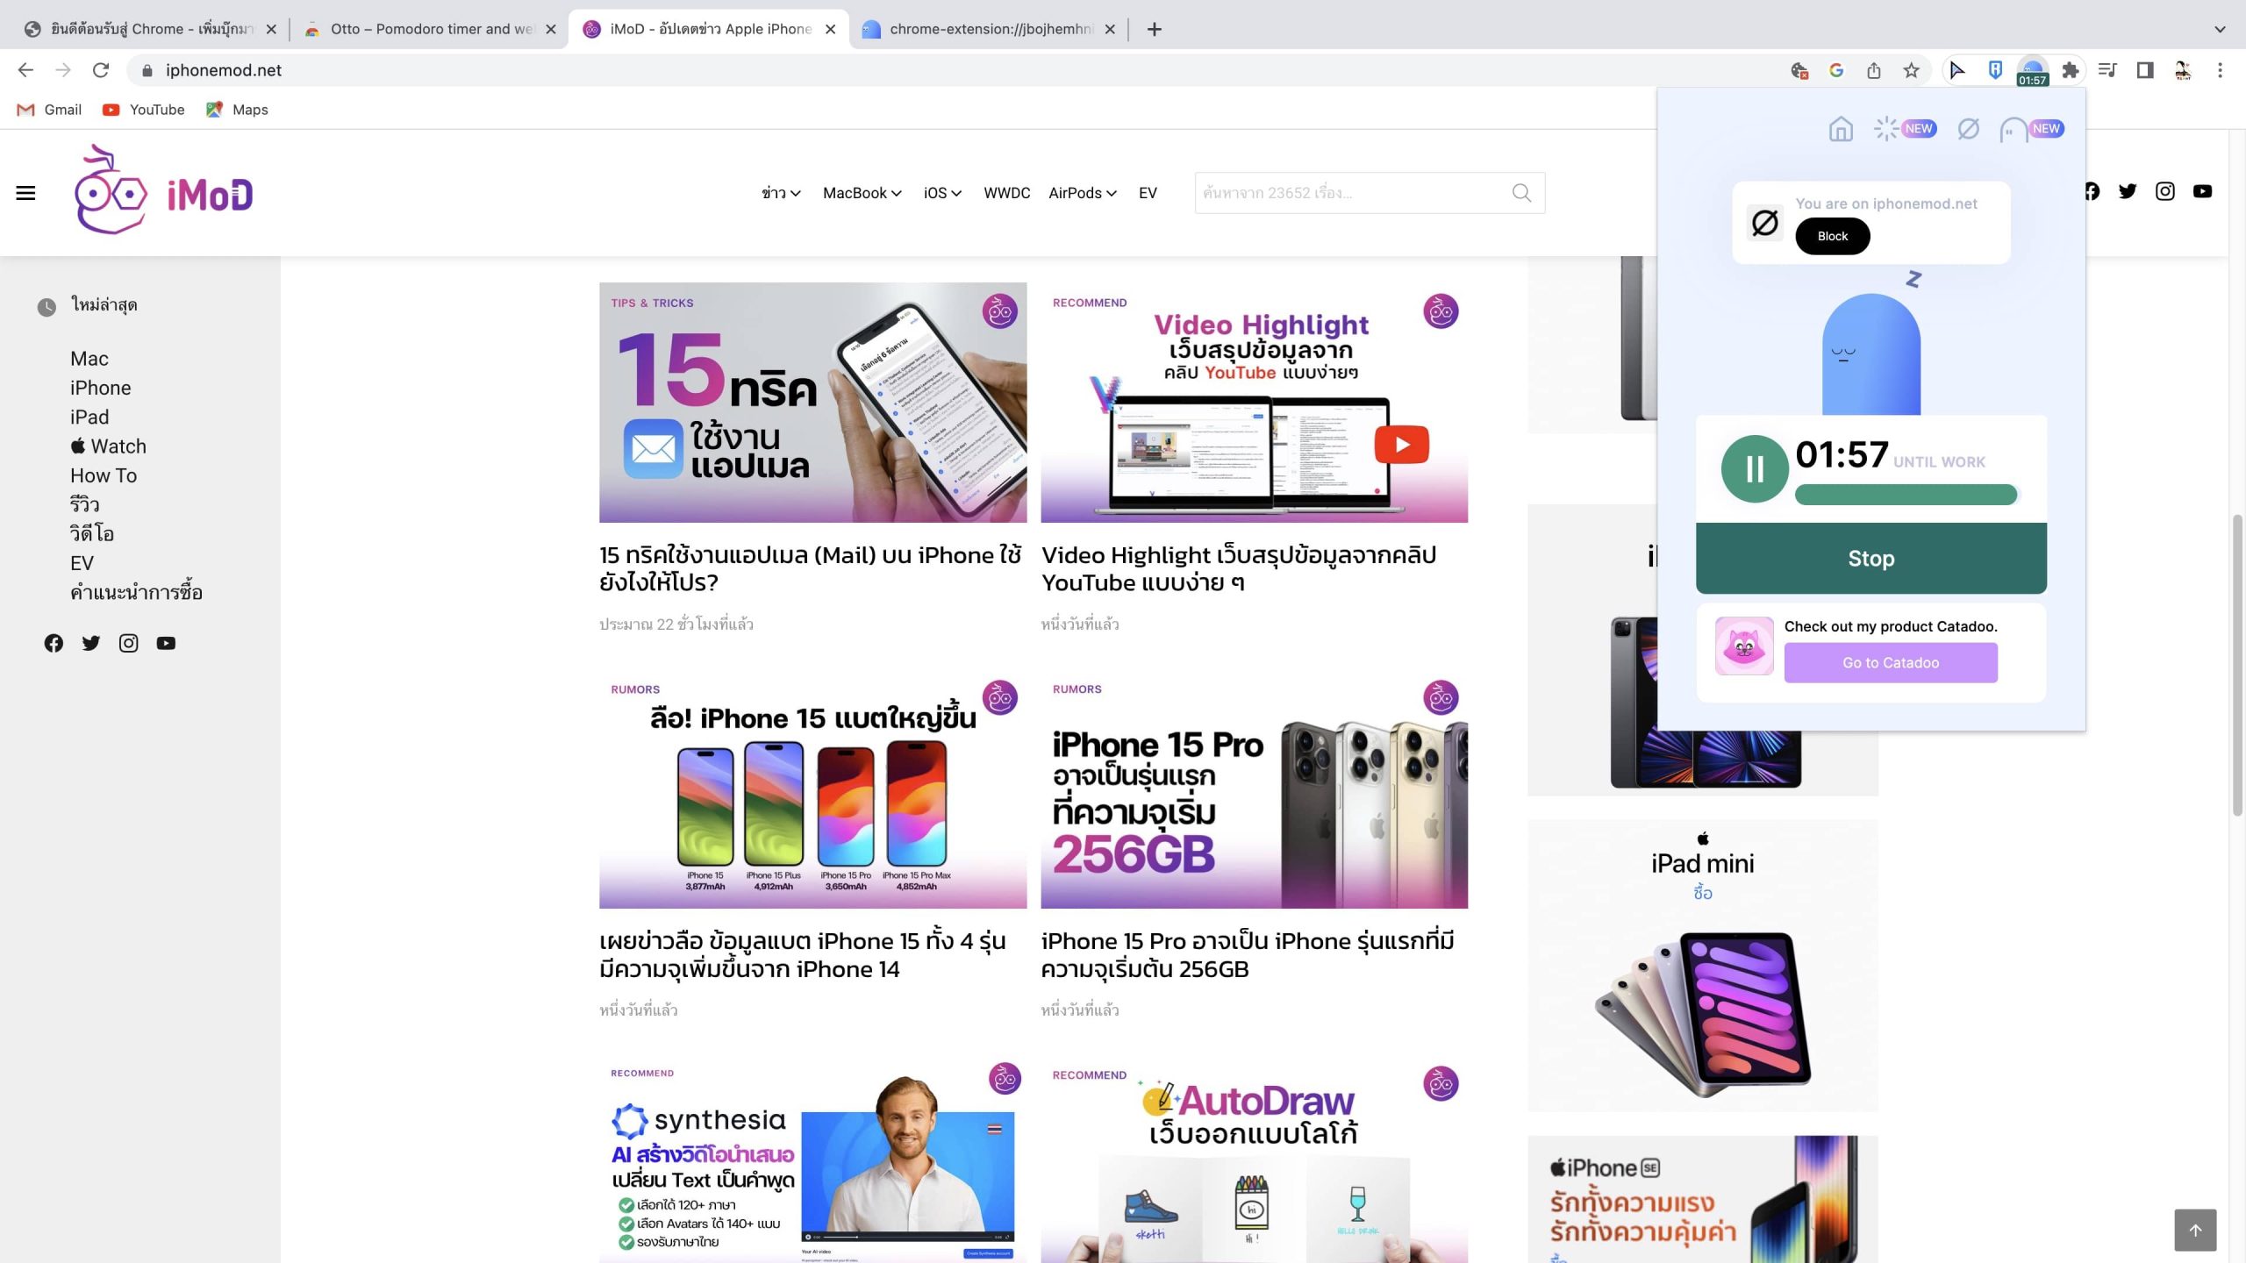Click the Otto extension toolbar icon

point(2032,70)
